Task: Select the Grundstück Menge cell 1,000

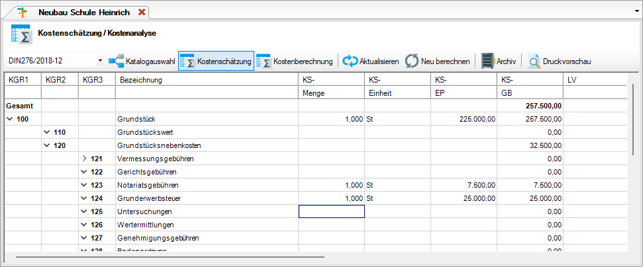Action: [331, 119]
